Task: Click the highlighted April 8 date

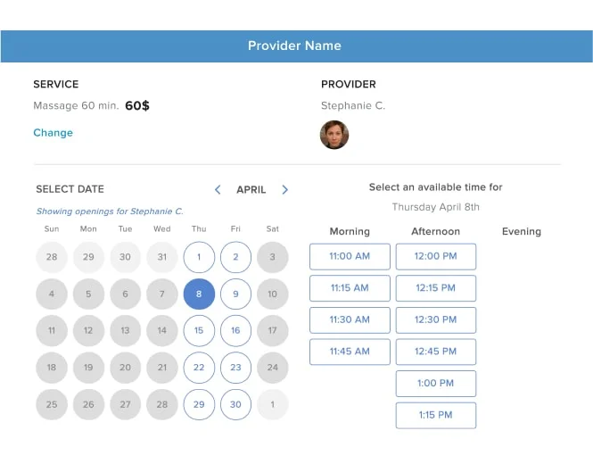Action: 199,294
